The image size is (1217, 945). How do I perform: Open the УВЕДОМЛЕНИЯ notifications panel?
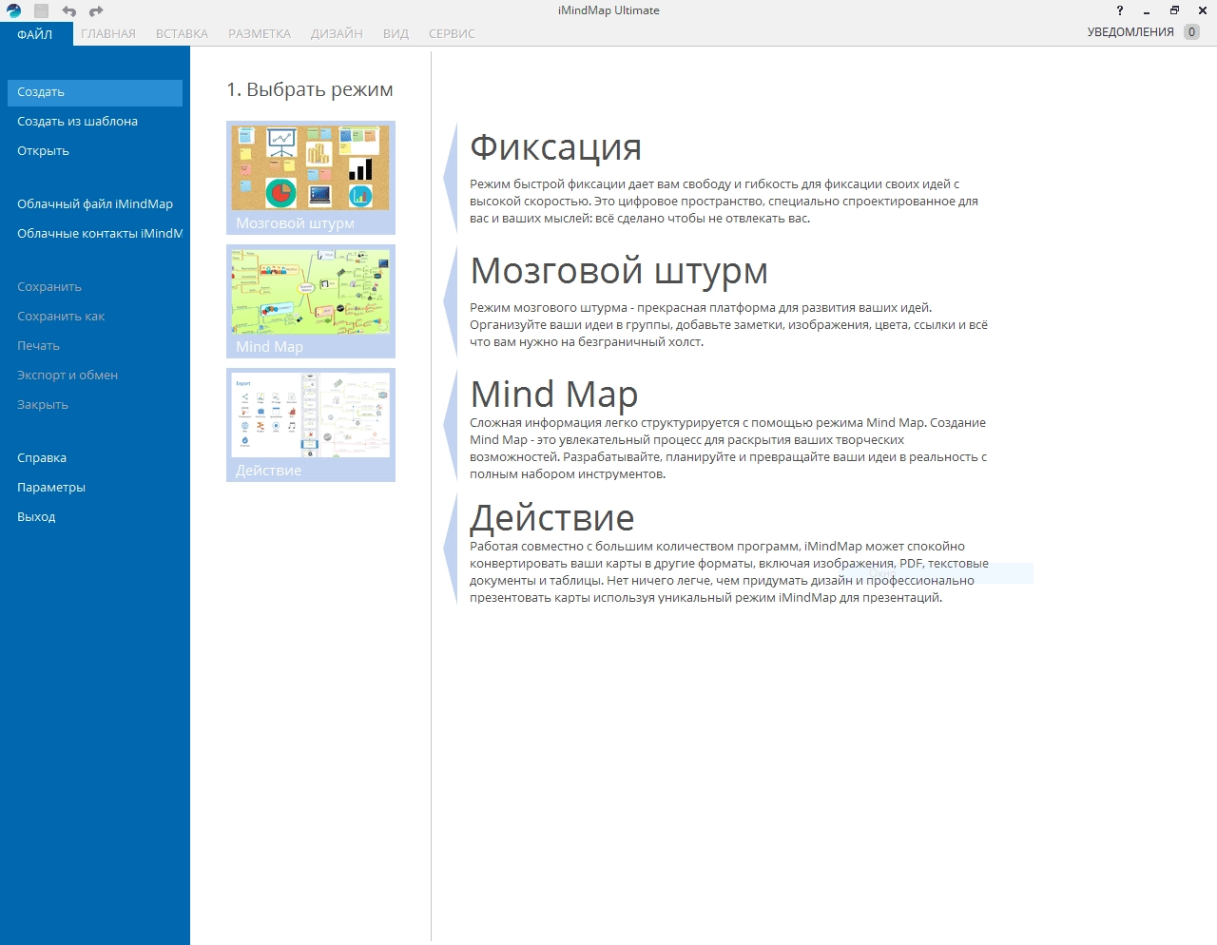click(1130, 32)
